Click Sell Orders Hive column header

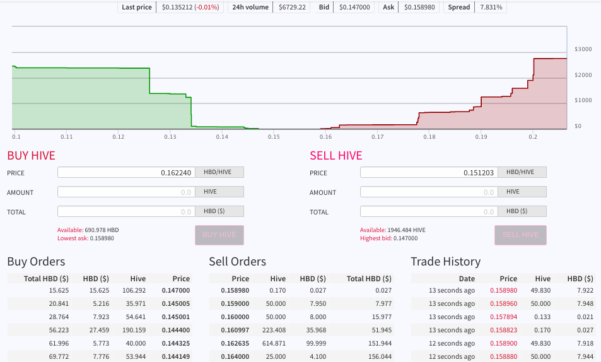coord(278,279)
